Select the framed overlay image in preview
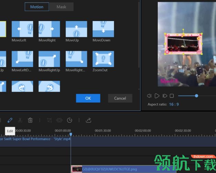 click(x=183, y=44)
